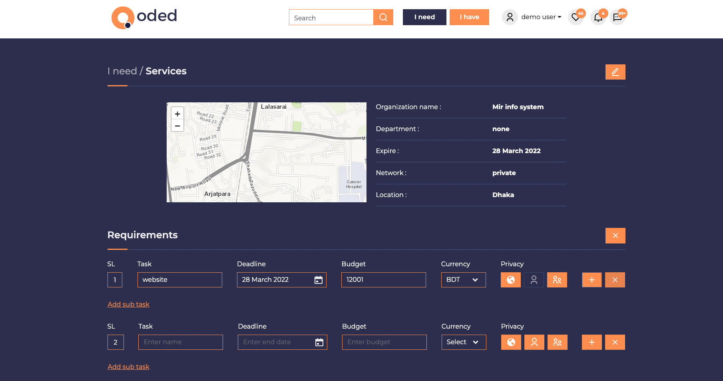Viewport: 723px width, 381px height.
Task: Click the 28 March 2022 deadline field
Action: [282, 280]
